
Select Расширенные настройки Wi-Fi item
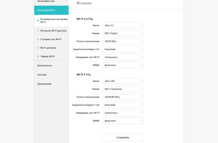coord(54,20)
